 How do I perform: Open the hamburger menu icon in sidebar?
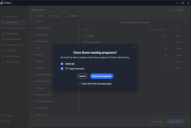3,9
